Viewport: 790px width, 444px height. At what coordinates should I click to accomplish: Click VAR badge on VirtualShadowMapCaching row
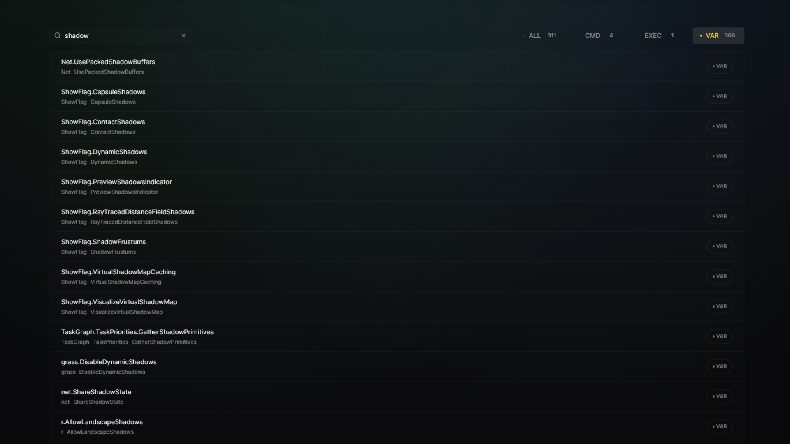coord(719,276)
